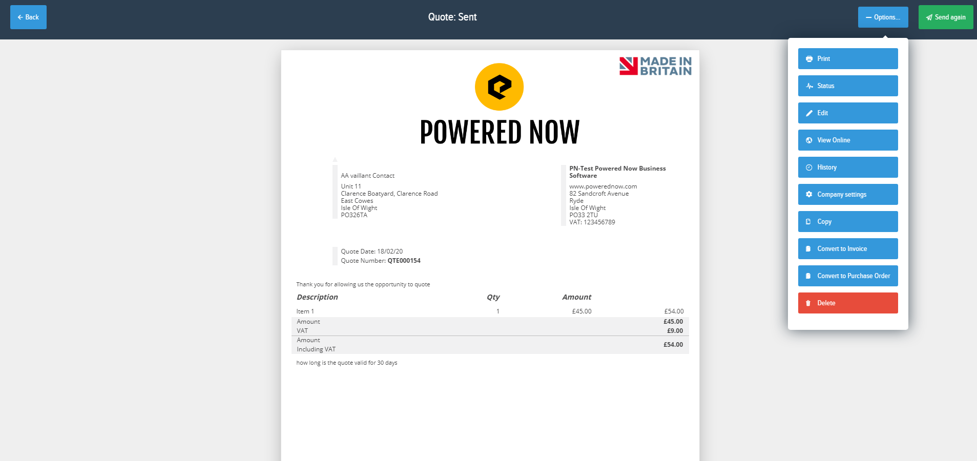Click the Amount column header
This screenshot has height=461, width=977.
pyautogui.click(x=576, y=297)
